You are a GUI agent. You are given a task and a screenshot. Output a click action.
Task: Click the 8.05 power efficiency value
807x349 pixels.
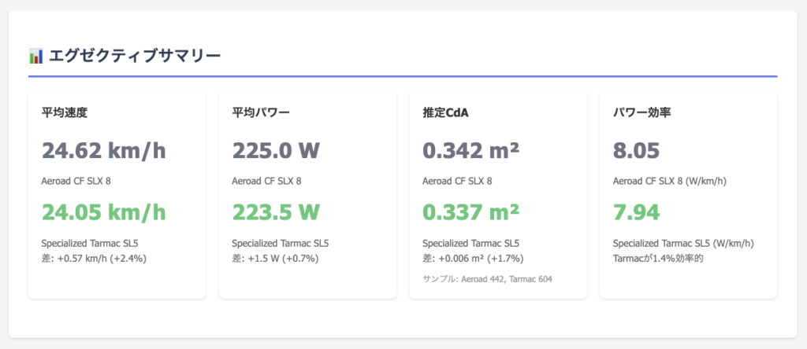637,150
